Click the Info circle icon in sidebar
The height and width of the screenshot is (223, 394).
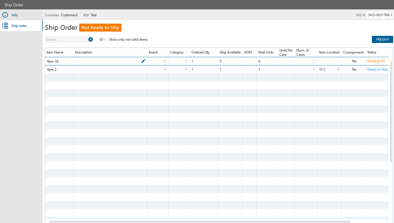[5, 15]
